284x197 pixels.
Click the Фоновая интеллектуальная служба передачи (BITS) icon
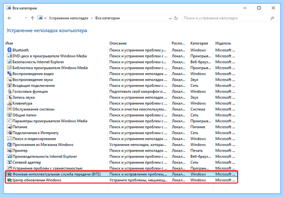(x=9, y=174)
